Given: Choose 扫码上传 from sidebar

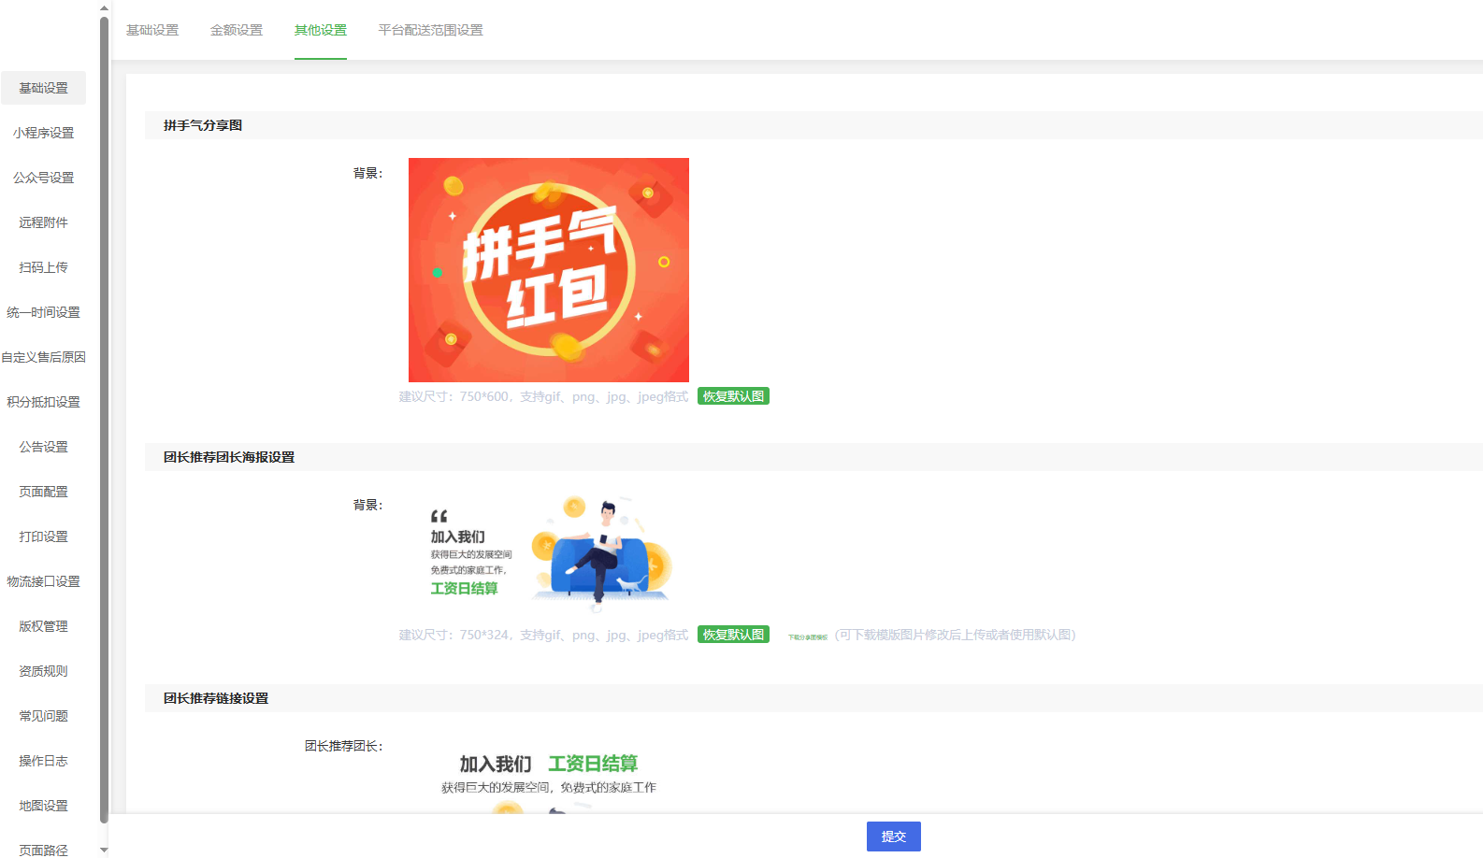Looking at the screenshot, I should pos(43,267).
